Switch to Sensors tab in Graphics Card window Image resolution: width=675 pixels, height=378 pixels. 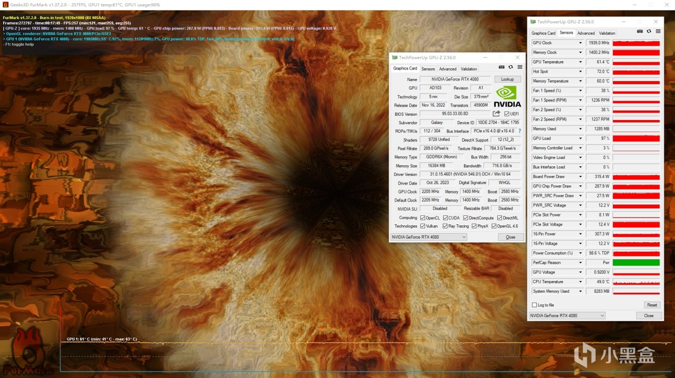click(428, 68)
